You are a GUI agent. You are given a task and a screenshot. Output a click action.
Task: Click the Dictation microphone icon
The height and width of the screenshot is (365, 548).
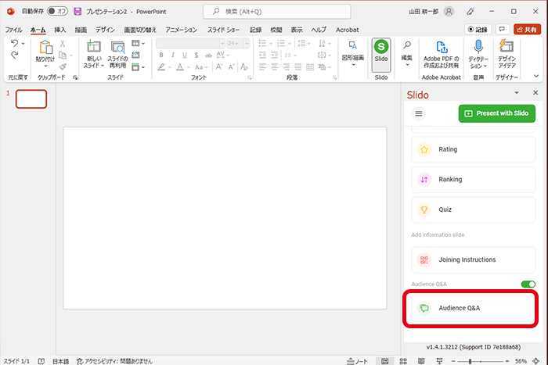pos(478,47)
